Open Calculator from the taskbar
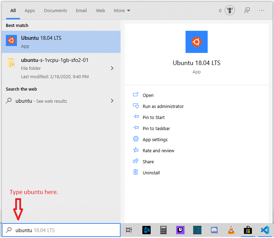The image size is (274, 238). [x=163, y=230]
